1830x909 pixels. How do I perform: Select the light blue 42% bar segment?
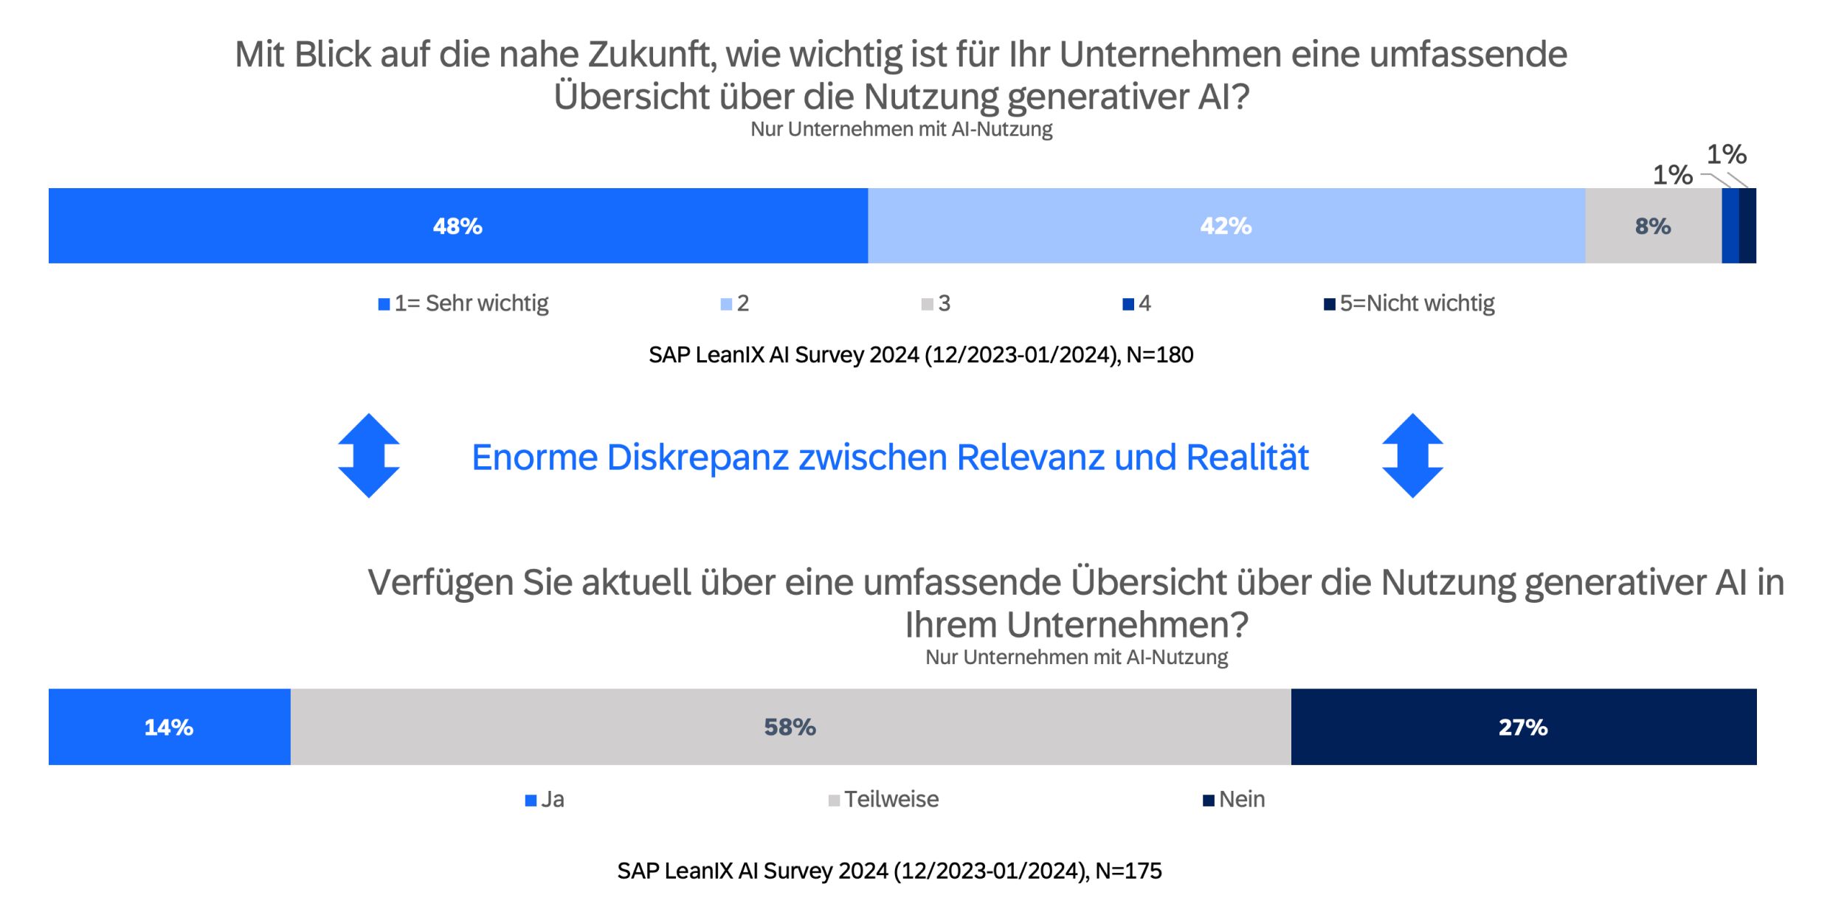tap(1226, 226)
